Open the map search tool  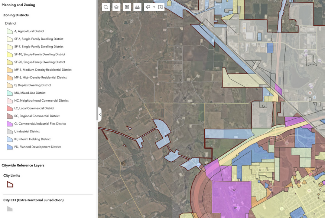coord(106,7)
